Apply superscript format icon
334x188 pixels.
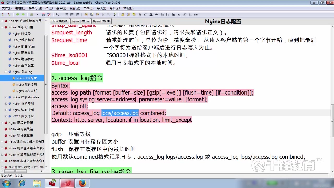pos(185,14)
